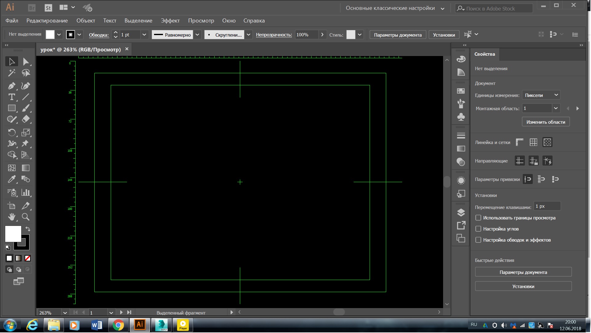The image size is (591, 333).
Task: Click Параметры документа in Быстрые действия
Action: (523, 272)
